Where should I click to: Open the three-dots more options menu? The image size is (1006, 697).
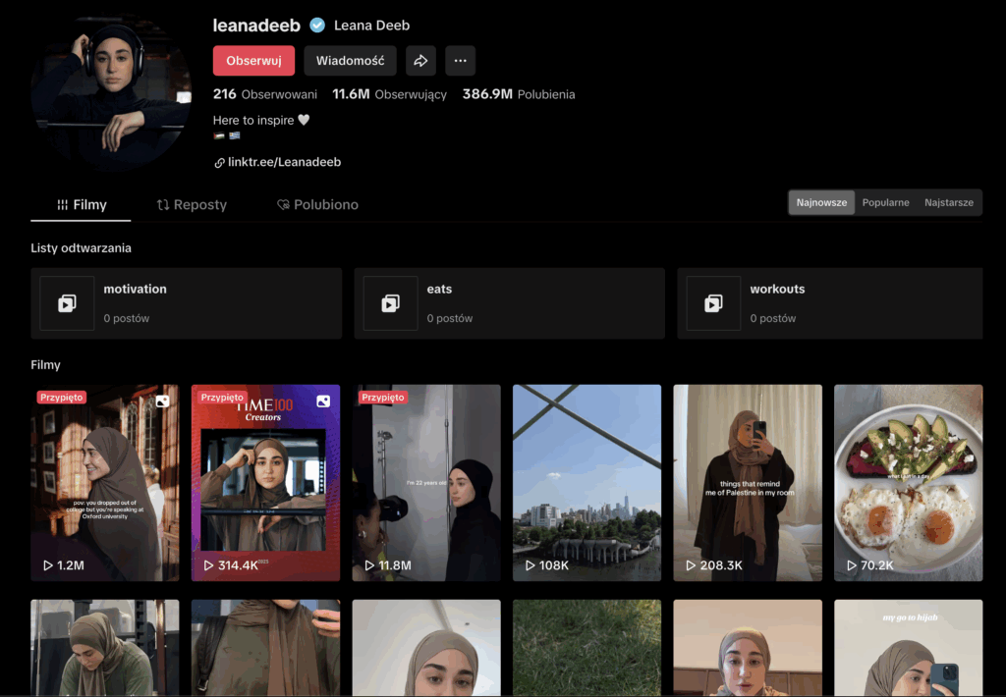(x=460, y=61)
